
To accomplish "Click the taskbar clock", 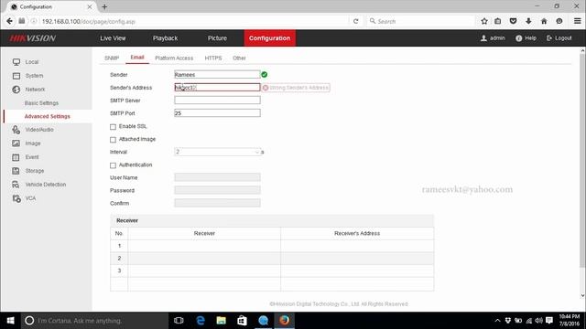I will tap(569, 321).
